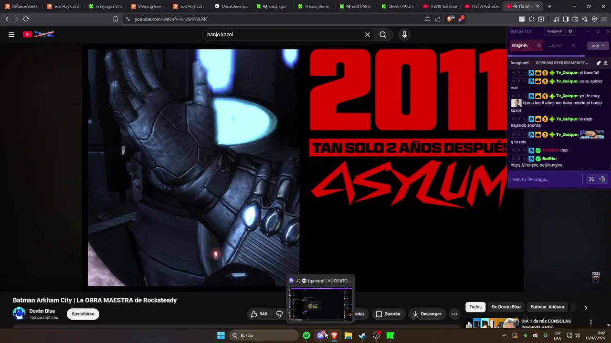Open YouTube hamburger guide menu
The height and width of the screenshot is (343, 611).
11,34
